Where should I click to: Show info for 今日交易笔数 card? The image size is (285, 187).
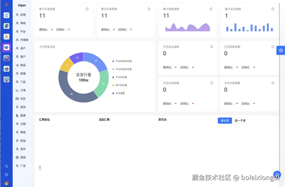[273, 83]
